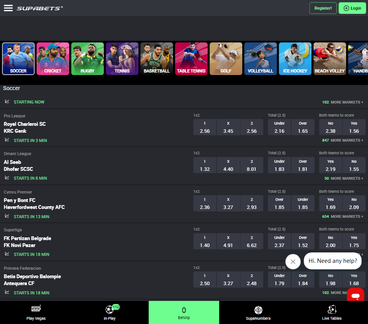368x324 pixels.
Task: Open the red live chat widget
Action: pyautogui.click(x=356, y=295)
